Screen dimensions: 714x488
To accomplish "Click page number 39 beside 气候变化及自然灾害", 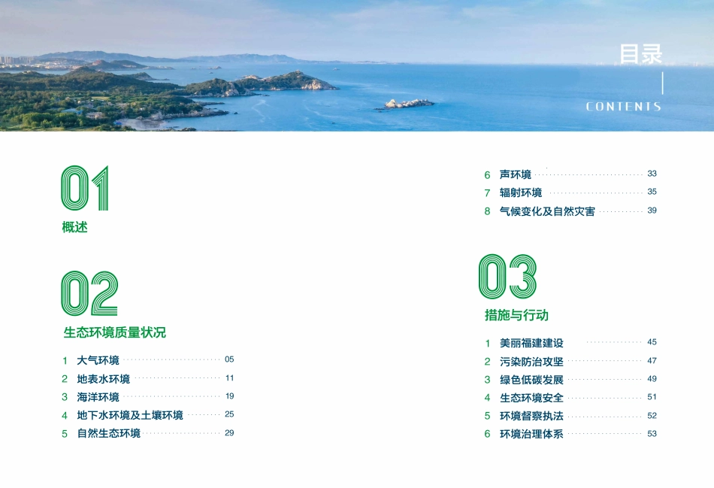I will coord(652,211).
